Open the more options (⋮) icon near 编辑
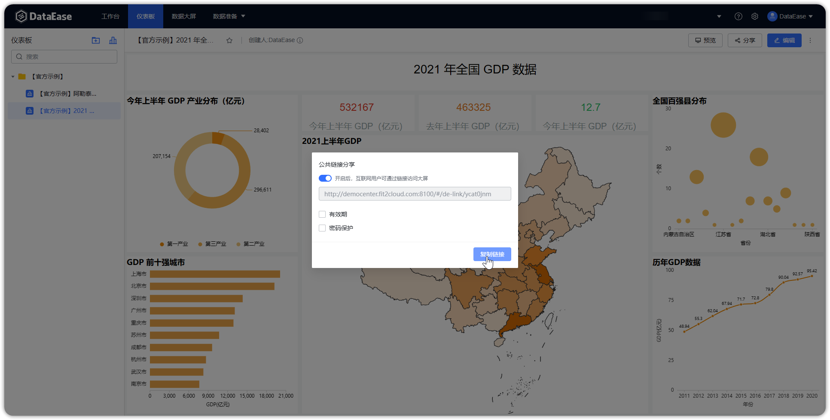The height and width of the screenshot is (420, 830). pos(810,40)
